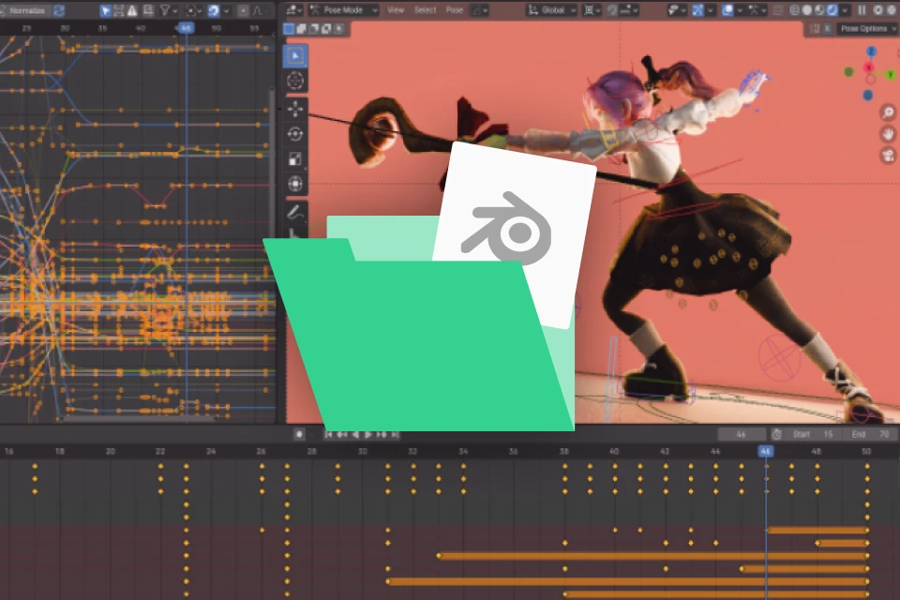Screen dimensions: 900x600
Task: Select the Select Box tool
Action: (295, 55)
